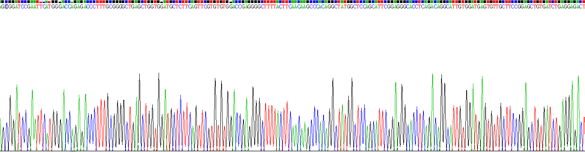Viewport: 585px width, 152px height.
Task: Select the AAGCCCACAGGC bases in the sequence
Action: click(x=319, y=7)
